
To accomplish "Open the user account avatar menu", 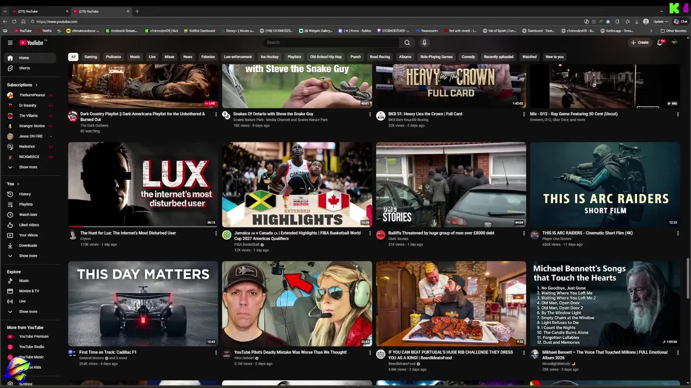I will click(674, 43).
